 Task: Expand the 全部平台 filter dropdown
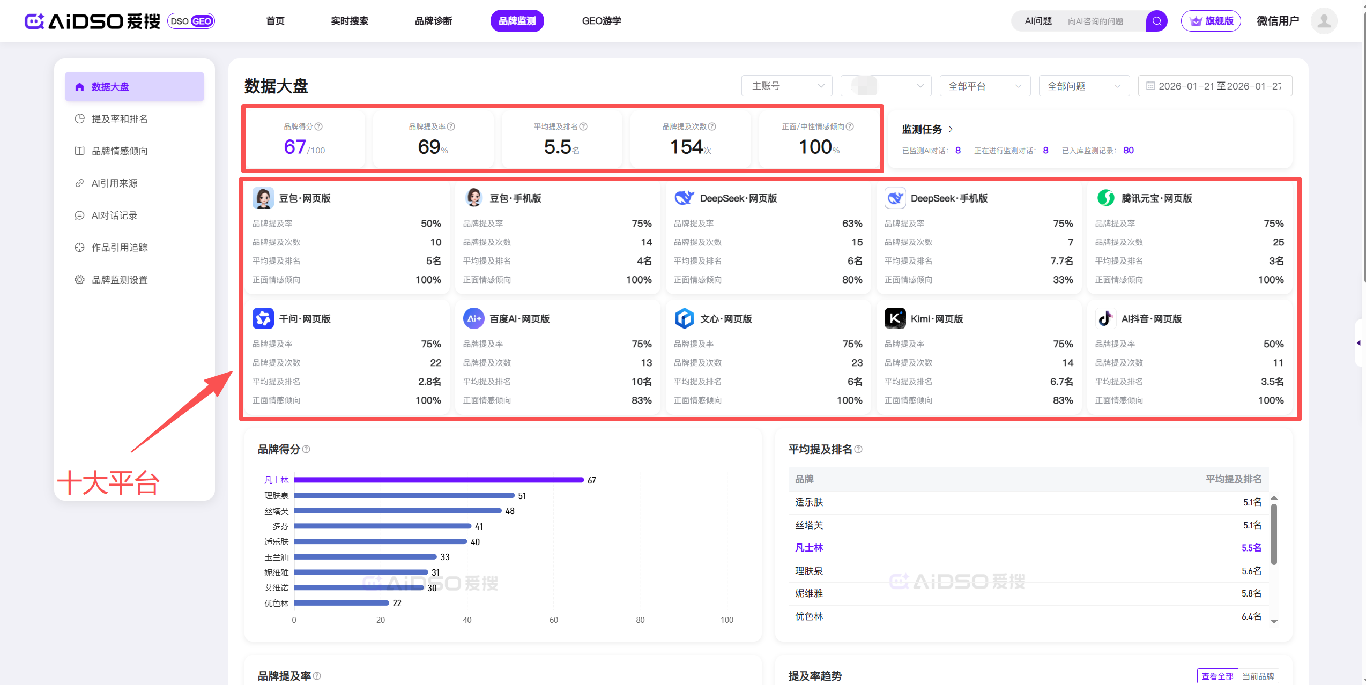[984, 86]
